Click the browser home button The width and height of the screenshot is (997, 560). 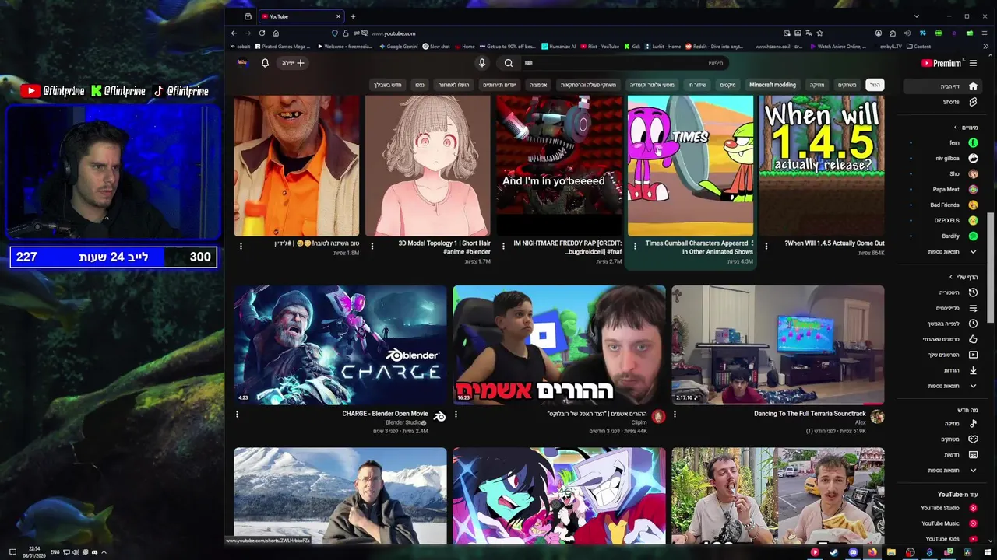point(276,33)
